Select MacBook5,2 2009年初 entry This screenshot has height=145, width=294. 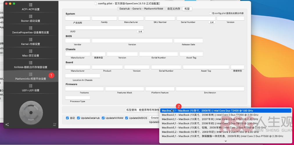click(225, 132)
